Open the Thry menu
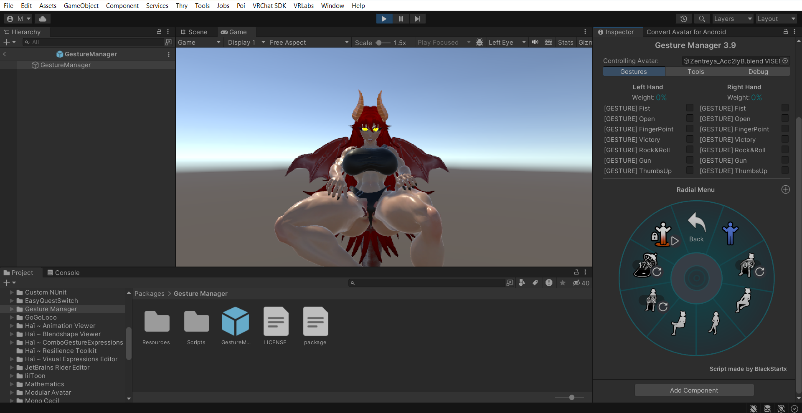 point(182,5)
